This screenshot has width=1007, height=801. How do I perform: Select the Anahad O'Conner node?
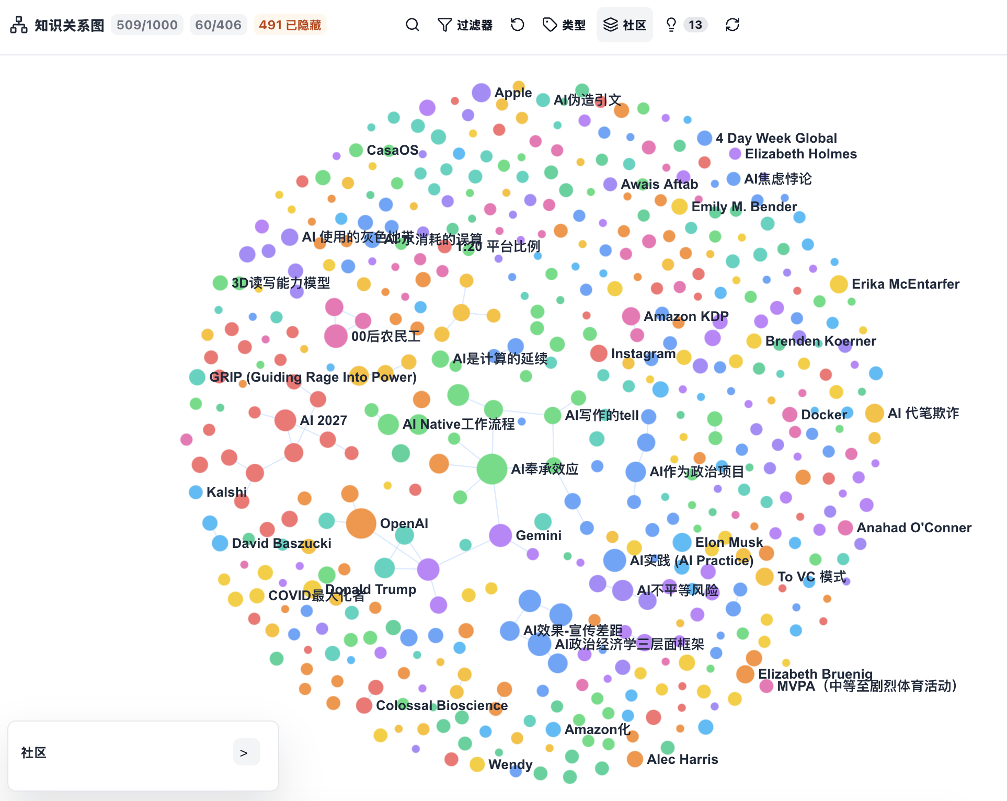(x=845, y=528)
